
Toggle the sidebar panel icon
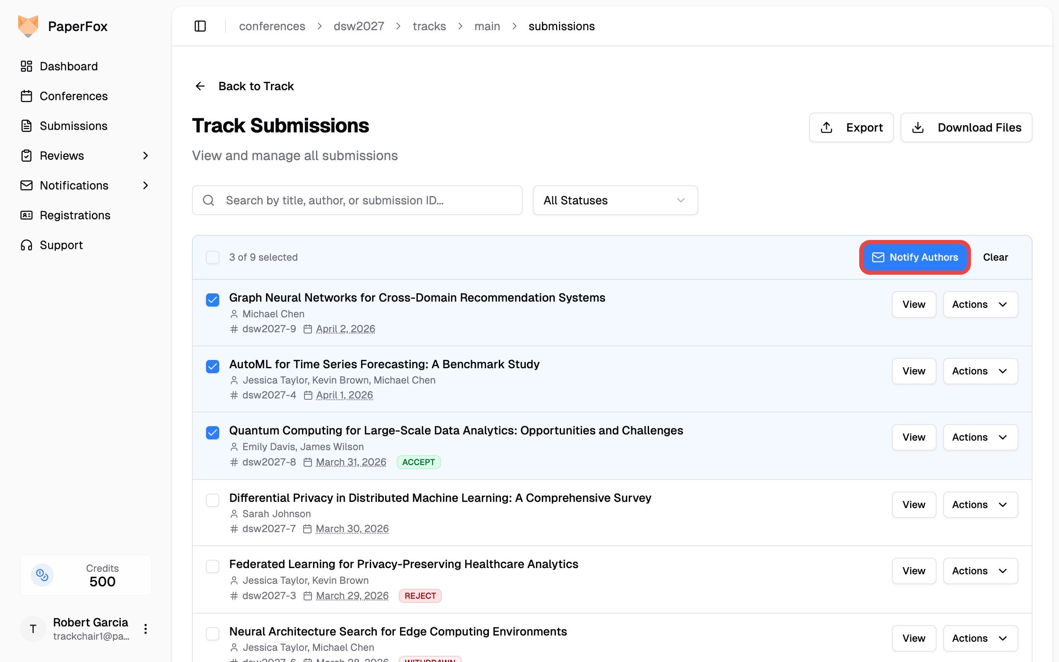[200, 26]
